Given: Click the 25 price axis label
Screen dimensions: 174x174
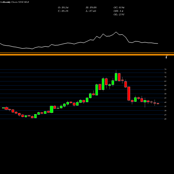Looking at the screenshot, I should pos(165,115).
